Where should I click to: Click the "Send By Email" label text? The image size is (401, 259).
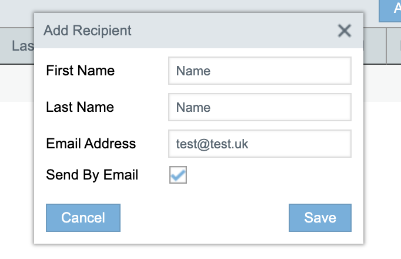click(x=92, y=175)
